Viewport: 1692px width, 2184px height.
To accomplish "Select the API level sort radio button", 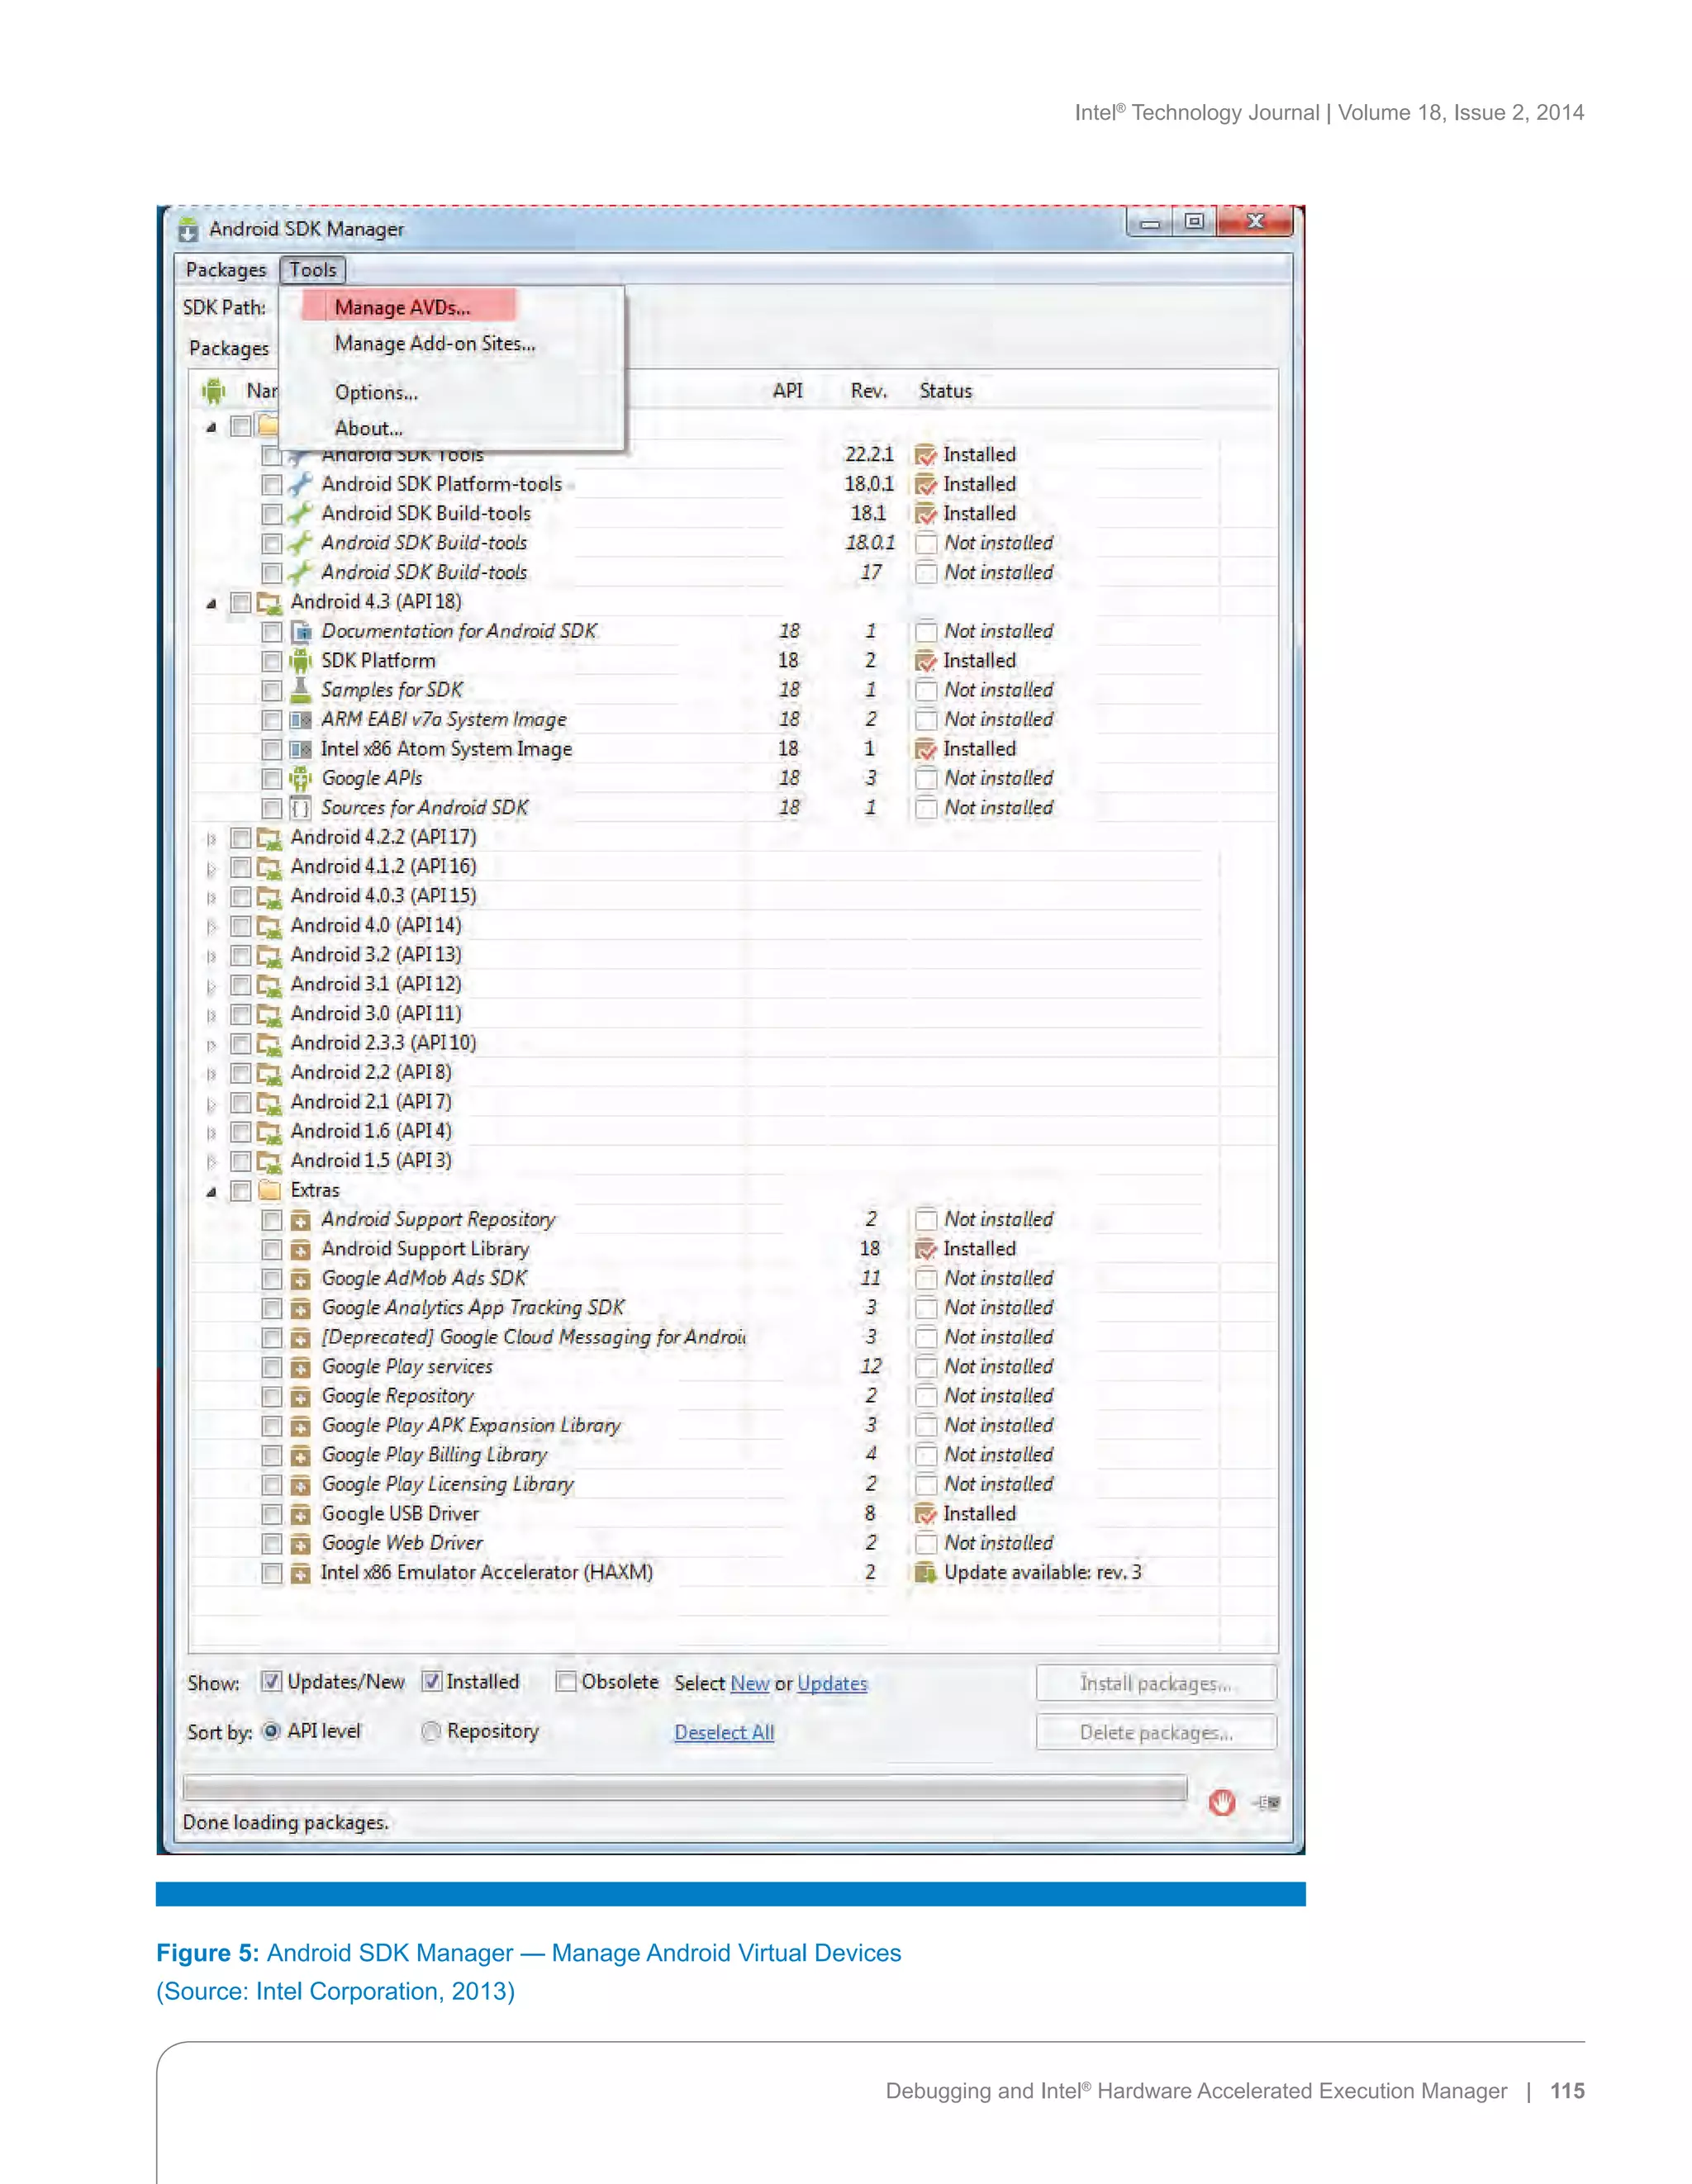I will tap(271, 1731).
